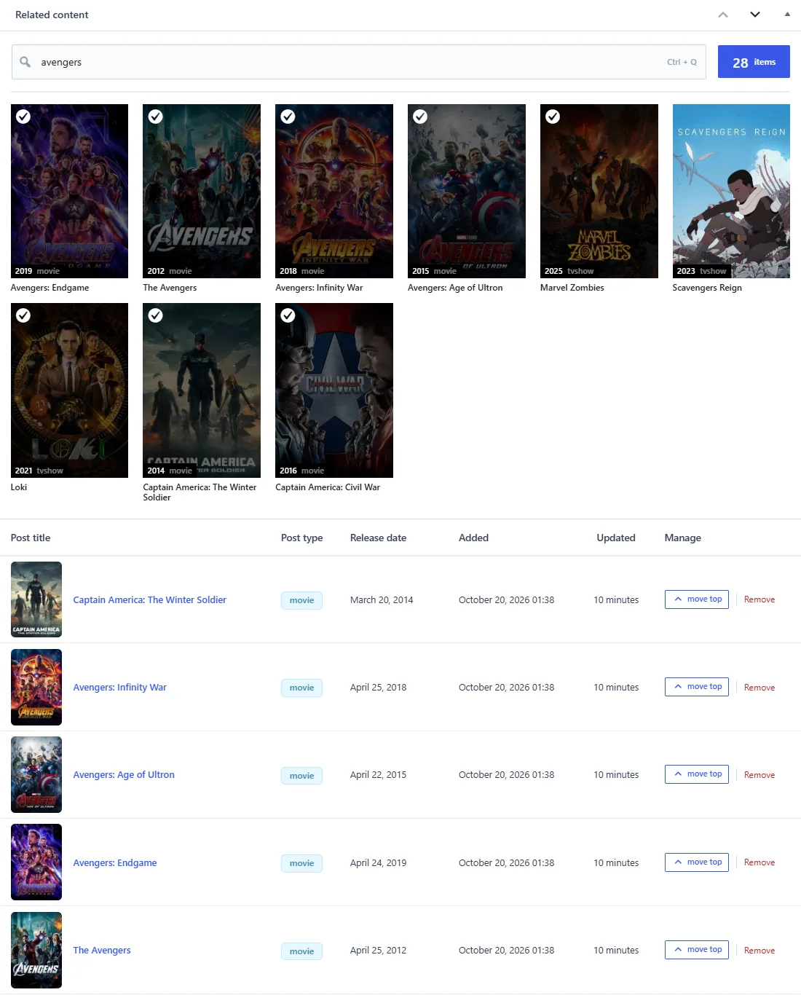The image size is (801, 995).
Task: Click Infinity War row thumbnail
Action: click(x=36, y=687)
